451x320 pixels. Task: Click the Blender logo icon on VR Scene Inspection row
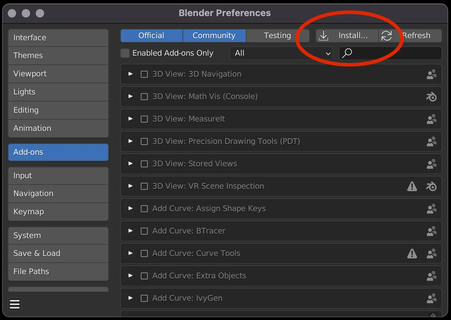pyautogui.click(x=431, y=186)
